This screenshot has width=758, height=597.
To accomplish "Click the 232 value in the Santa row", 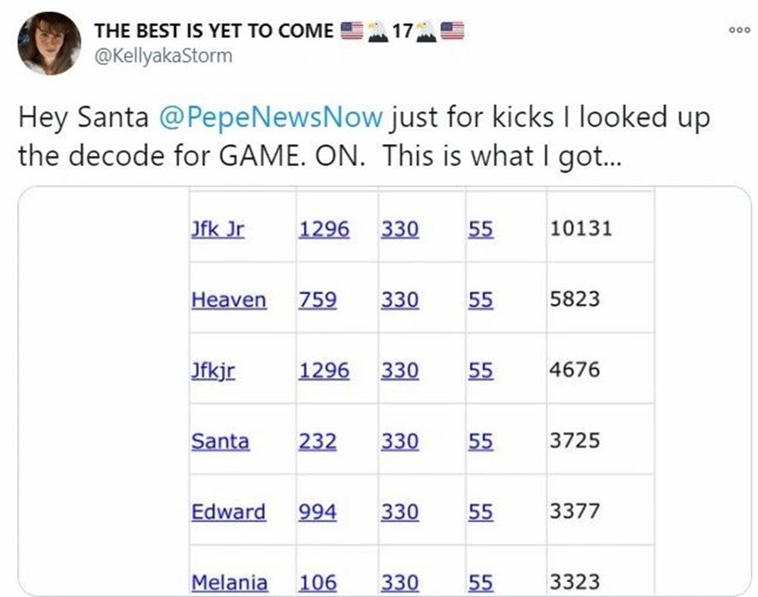I will coord(318,441).
